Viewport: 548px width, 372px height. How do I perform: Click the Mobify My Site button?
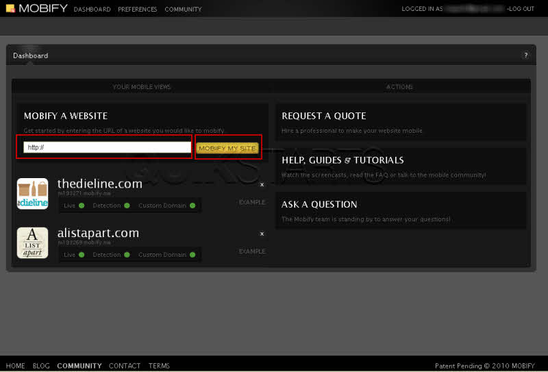[227, 148]
